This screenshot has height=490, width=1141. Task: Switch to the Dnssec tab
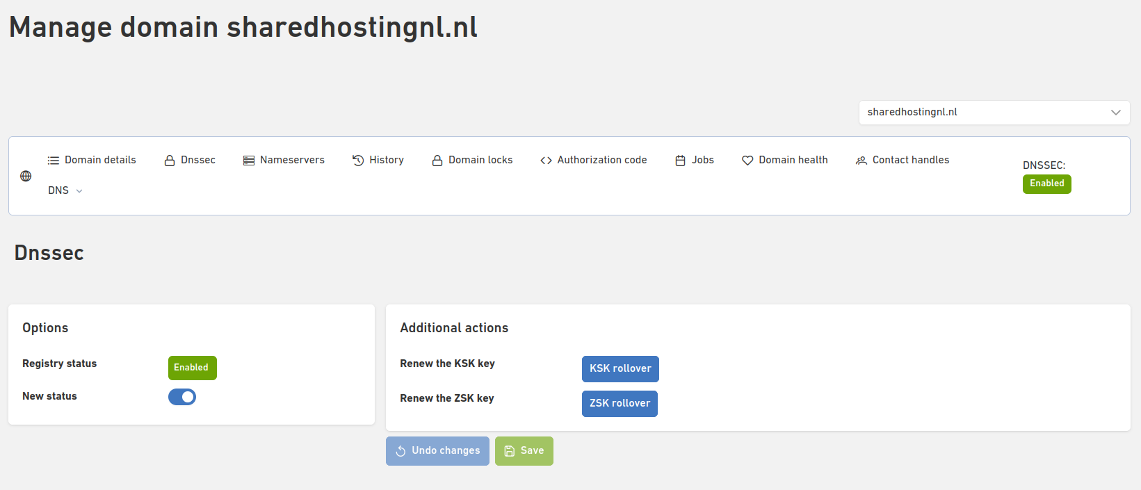click(x=190, y=160)
